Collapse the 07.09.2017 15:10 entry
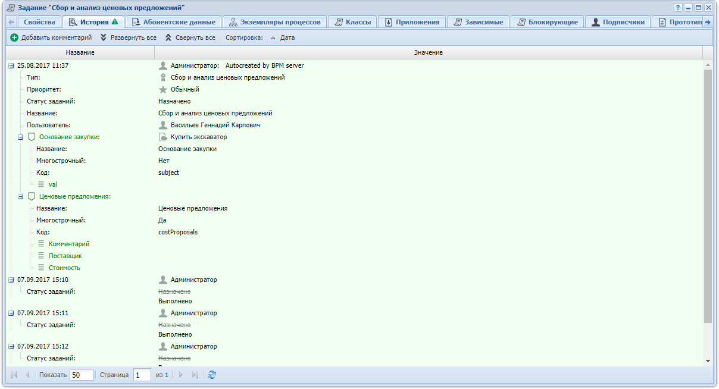The width and height of the screenshot is (719, 389). pyautogui.click(x=11, y=280)
